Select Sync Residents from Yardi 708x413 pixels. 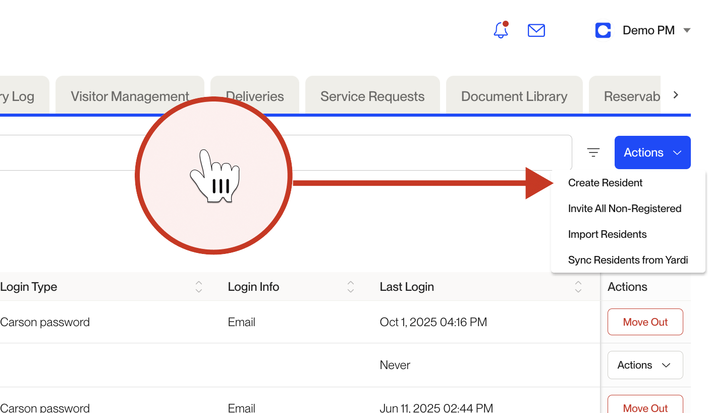628,260
